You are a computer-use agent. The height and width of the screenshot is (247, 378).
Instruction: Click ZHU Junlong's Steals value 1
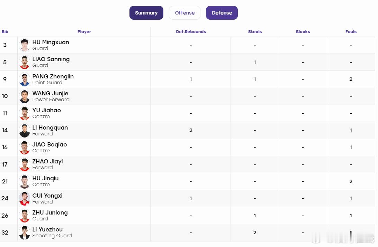pos(255,216)
